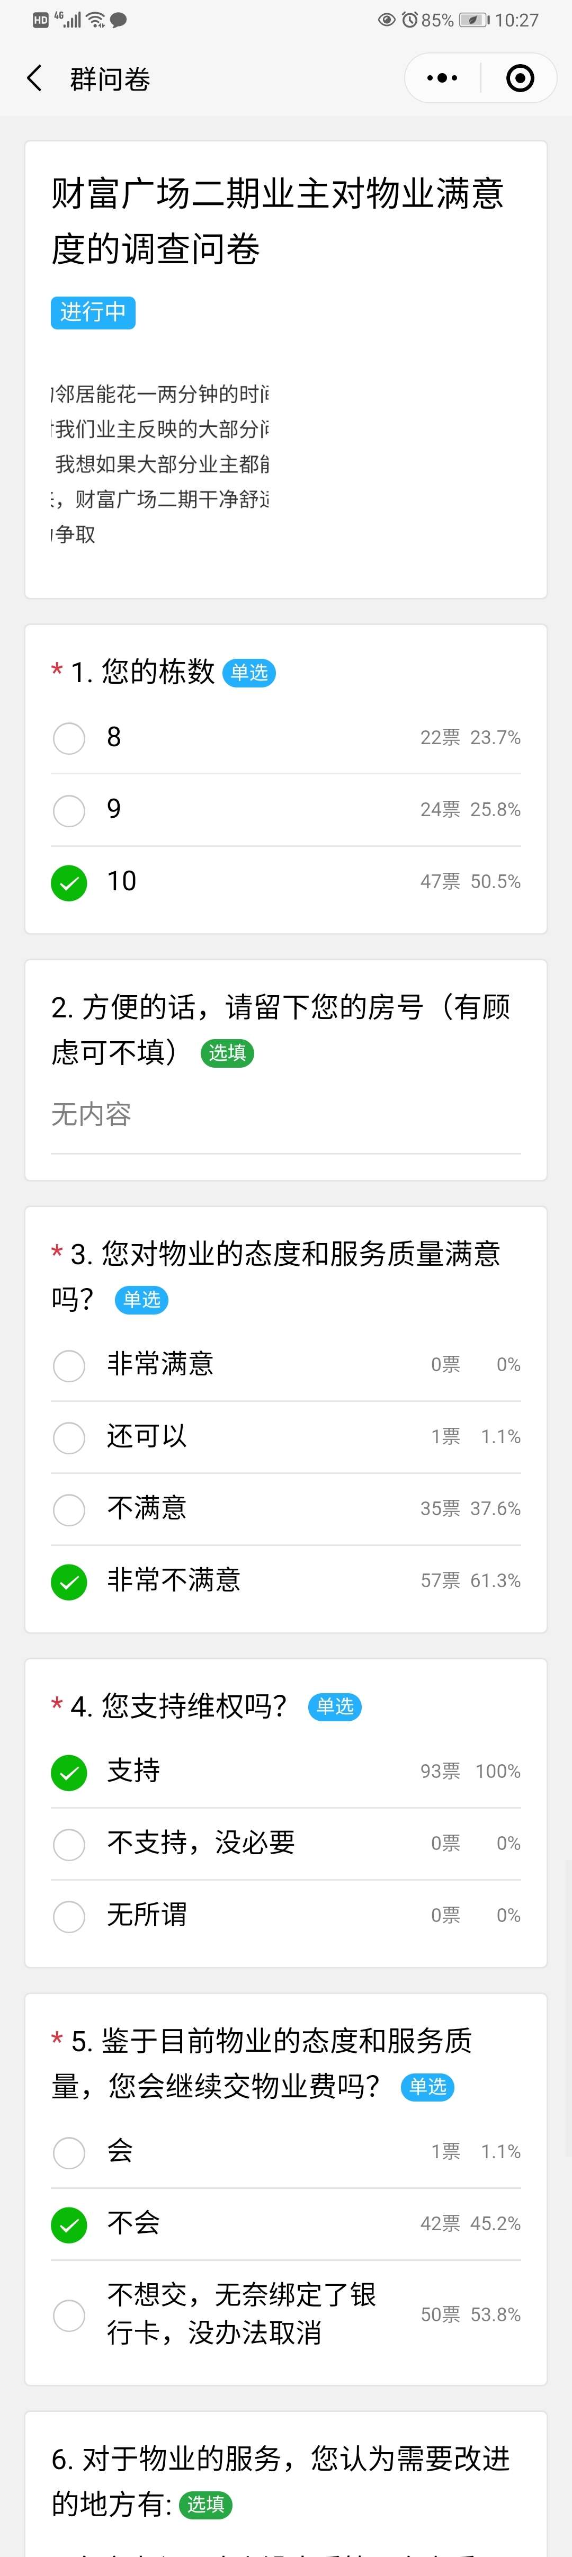Select building number 9 option
The height and width of the screenshot is (2557, 572).
tap(286, 809)
